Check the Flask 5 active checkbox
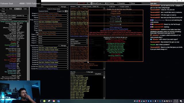This screenshot has height=103, width=184. (37, 43)
